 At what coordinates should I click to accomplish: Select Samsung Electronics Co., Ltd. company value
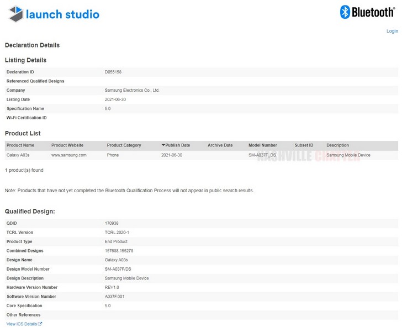(132, 90)
